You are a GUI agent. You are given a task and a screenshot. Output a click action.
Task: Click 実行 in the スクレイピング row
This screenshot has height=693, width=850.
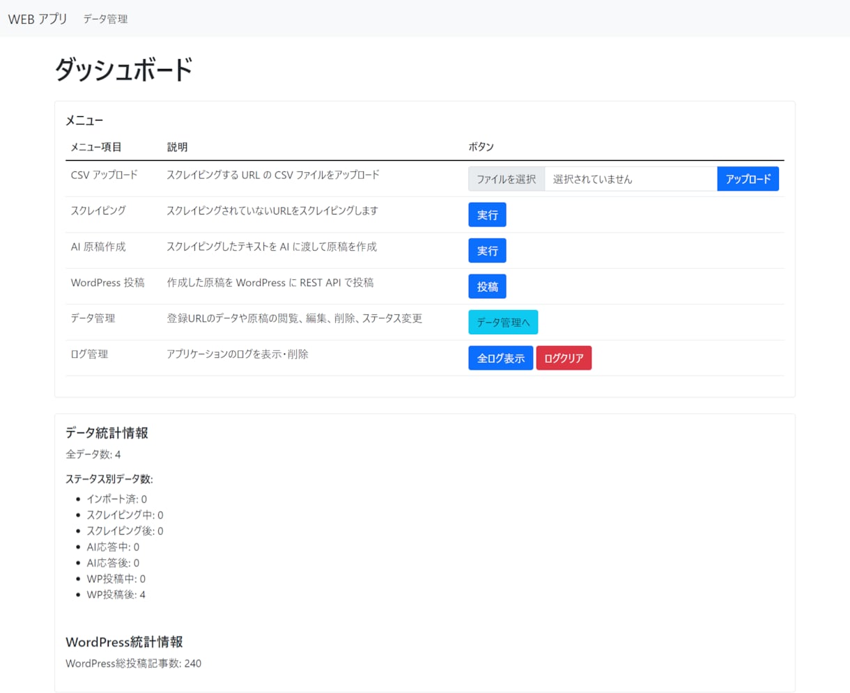tap(487, 215)
